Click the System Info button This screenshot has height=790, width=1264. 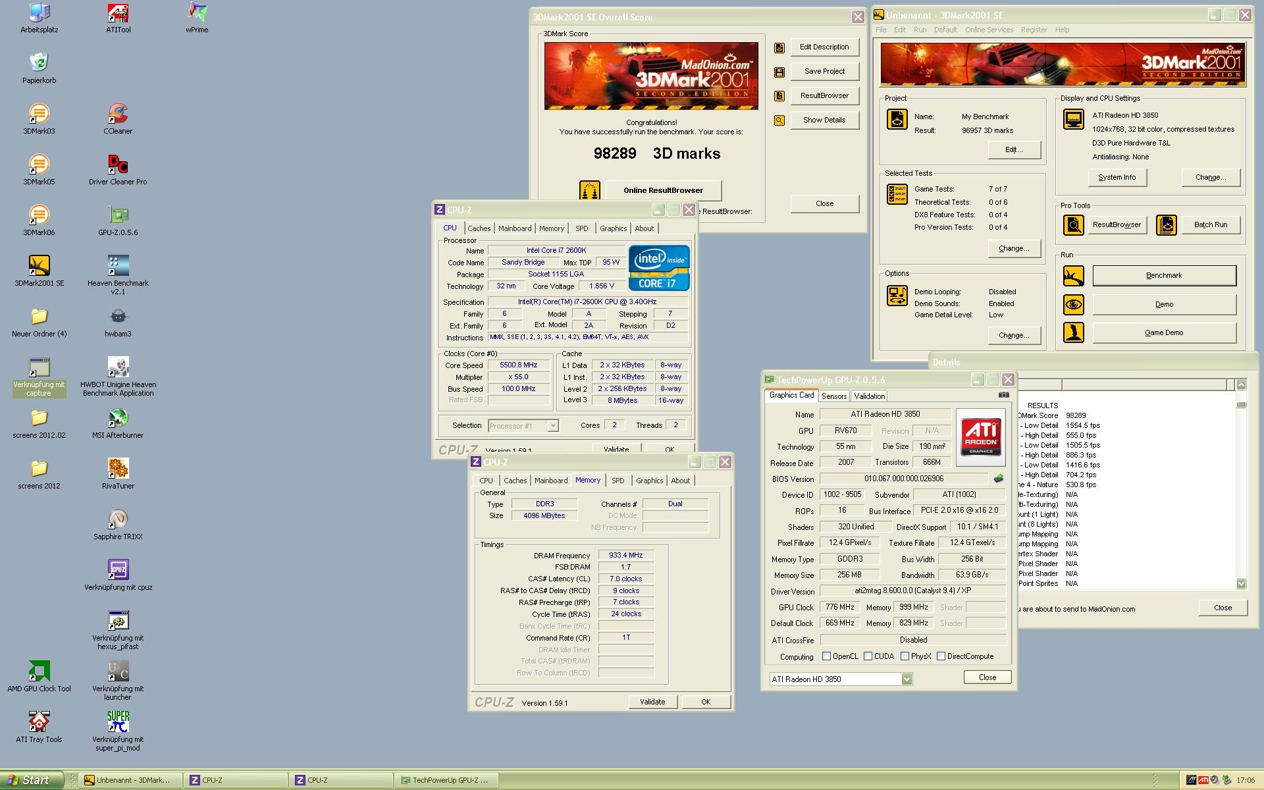point(1117,178)
